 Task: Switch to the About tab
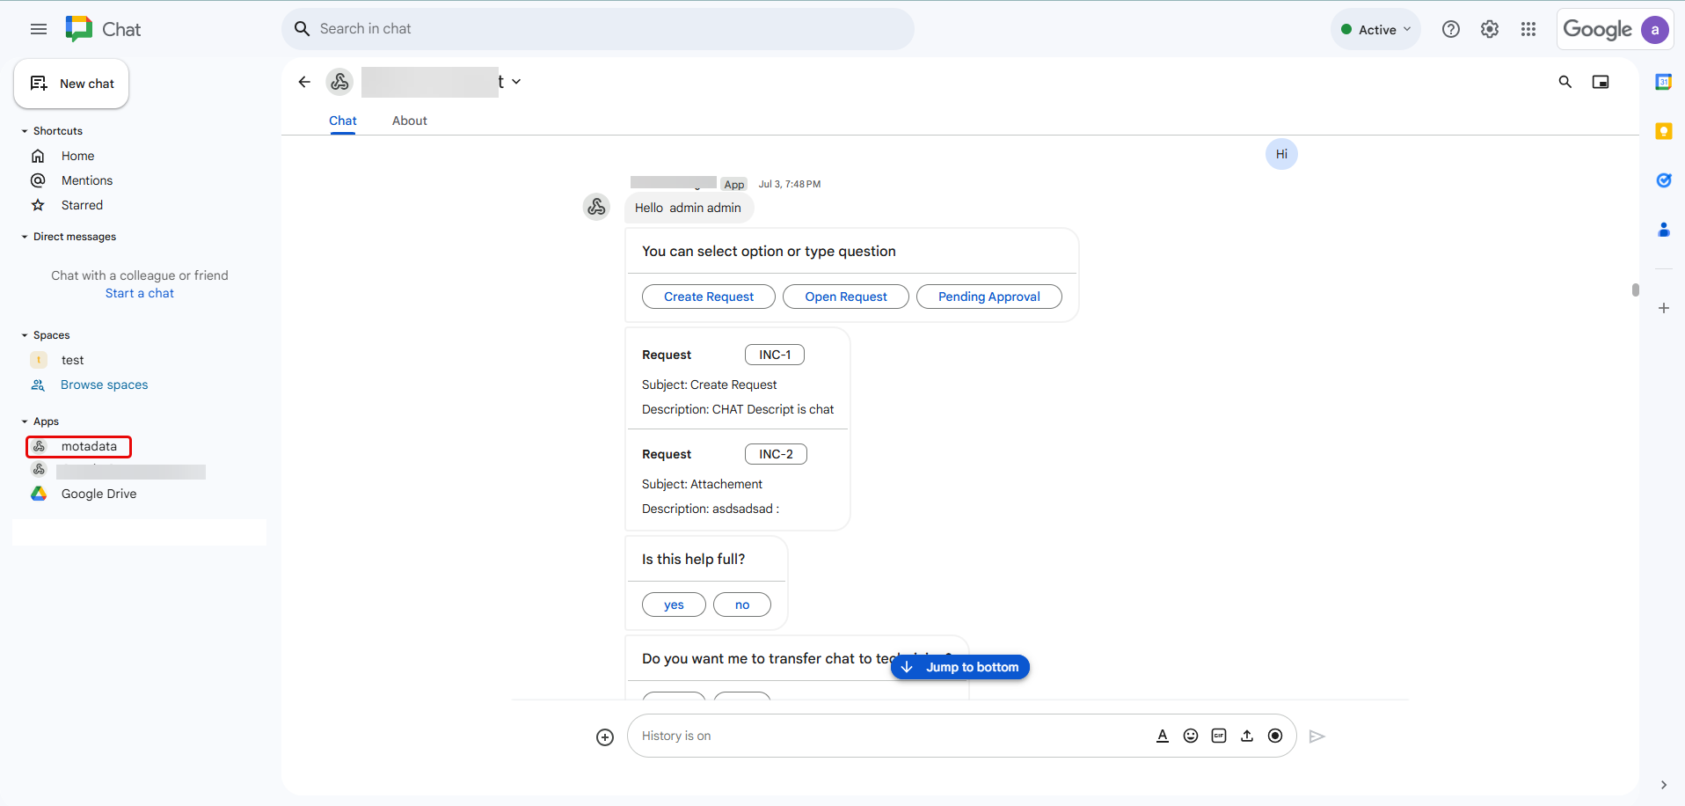pyautogui.click(x=409, y=121)
